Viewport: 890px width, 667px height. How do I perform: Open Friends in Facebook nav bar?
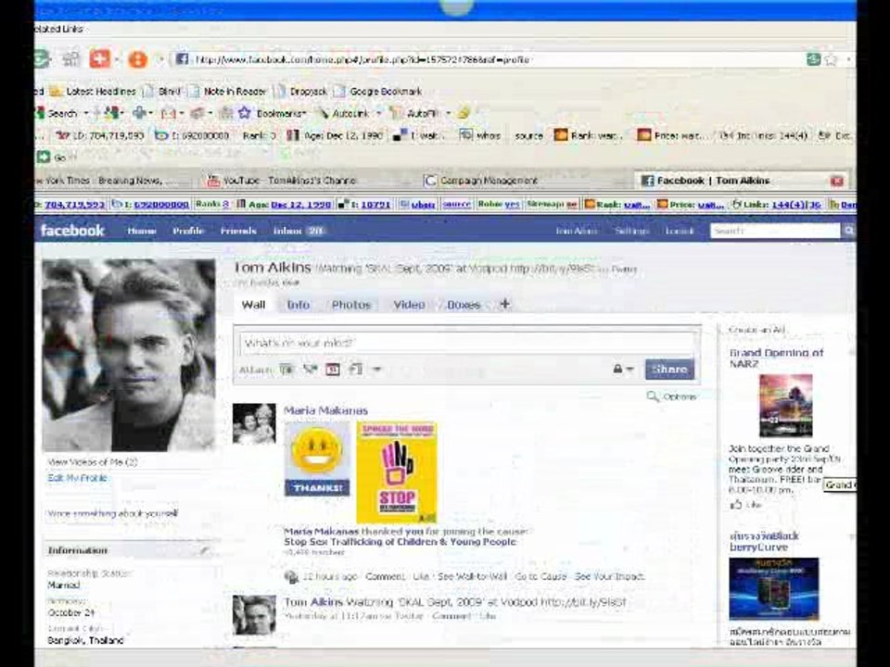[x=238, y=231]
